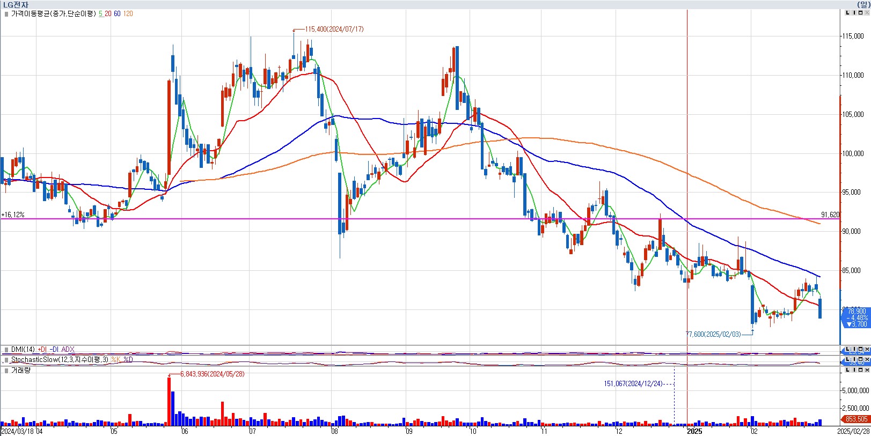Click the I icon in the price panel
Screen dimensions: 871x436
[x=854, y=12]
